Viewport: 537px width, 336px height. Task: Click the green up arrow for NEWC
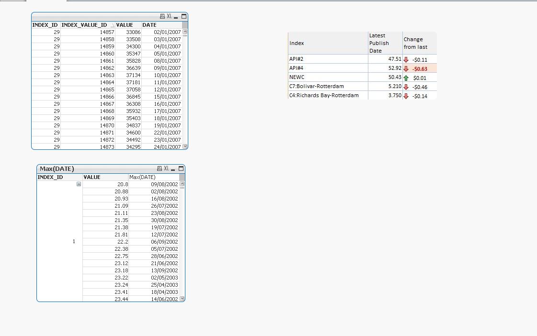point(406,78)
